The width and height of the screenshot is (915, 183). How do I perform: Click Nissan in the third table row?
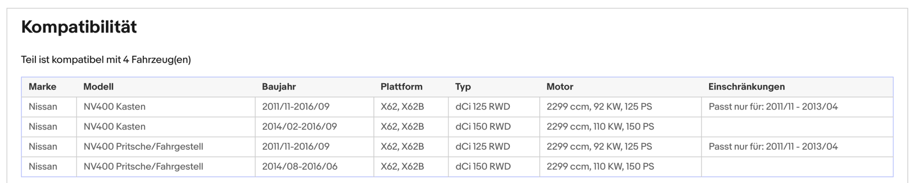[x=43, y=146]
